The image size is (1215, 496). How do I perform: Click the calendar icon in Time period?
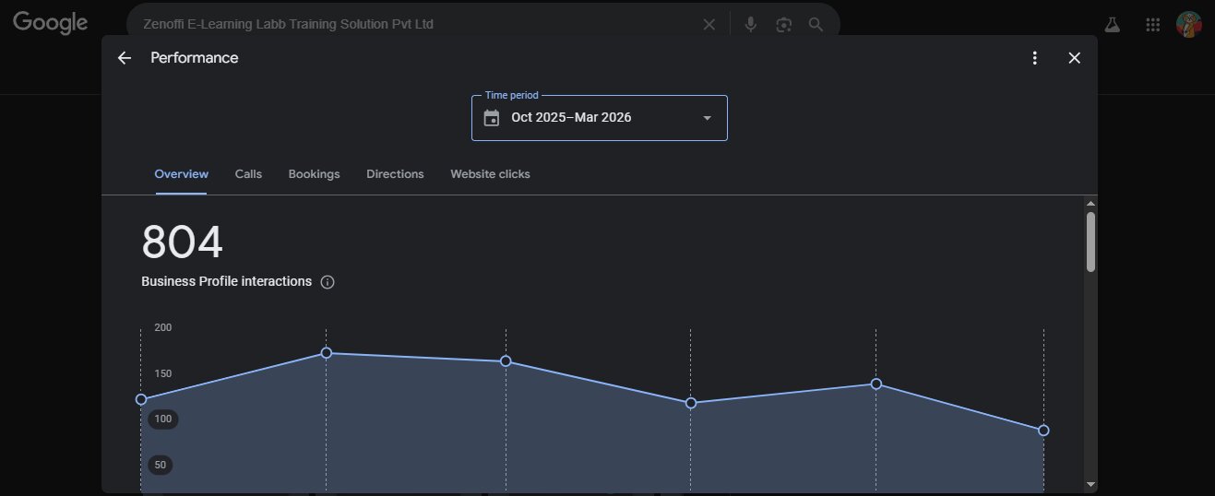pyautogui.click(x=492, y=118)
